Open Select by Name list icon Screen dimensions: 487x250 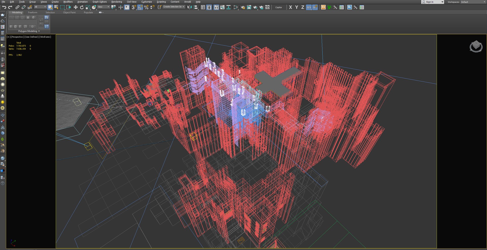(56, 7)
